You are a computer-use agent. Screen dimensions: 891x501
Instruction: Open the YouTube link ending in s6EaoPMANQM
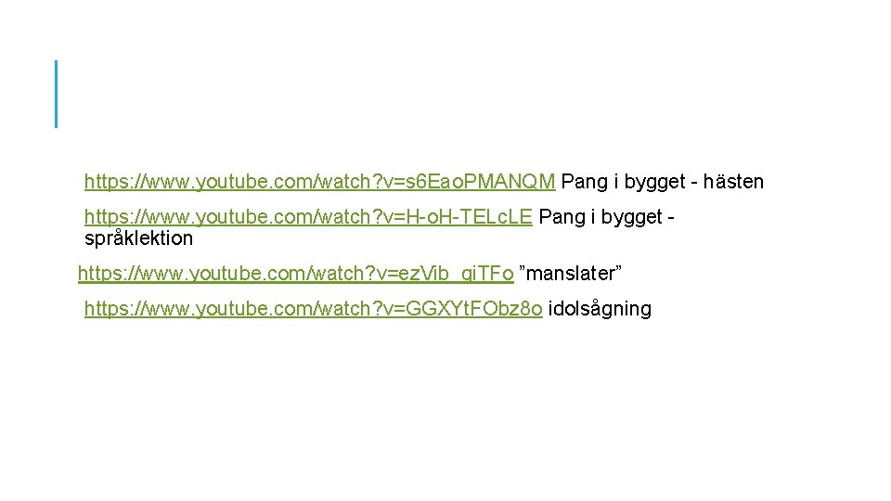(319, 182)
